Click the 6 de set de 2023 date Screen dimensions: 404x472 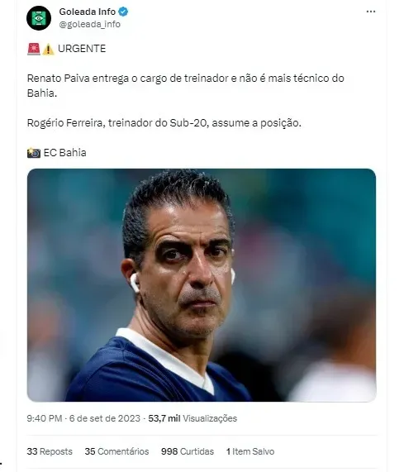(x=105, y=418)
